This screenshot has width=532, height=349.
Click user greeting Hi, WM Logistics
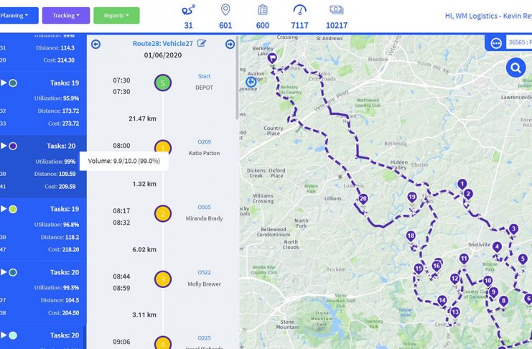click(489, 16)
